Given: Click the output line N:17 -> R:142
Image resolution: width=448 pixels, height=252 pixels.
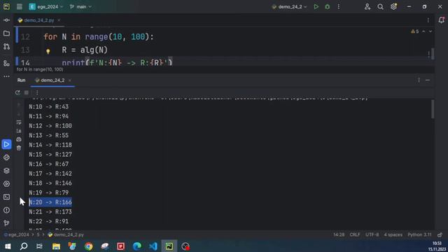Looking at the screenshot, I should pos(50,174).
